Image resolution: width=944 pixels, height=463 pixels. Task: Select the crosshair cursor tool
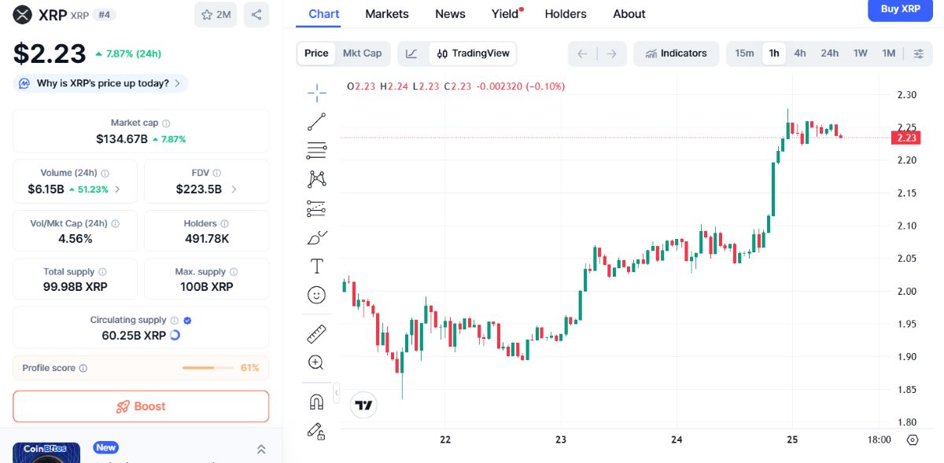pyautogui.click(x=316, y=93)
